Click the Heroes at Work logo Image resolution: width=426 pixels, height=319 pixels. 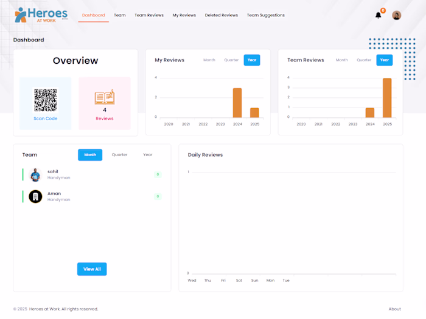[x=41, y=15]
